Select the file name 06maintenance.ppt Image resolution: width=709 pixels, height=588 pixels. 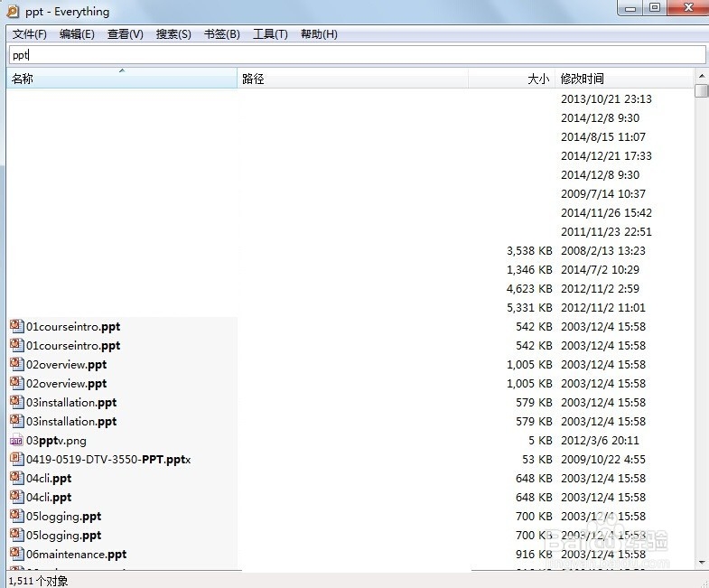pyautogui.click(x=77, y=554)
